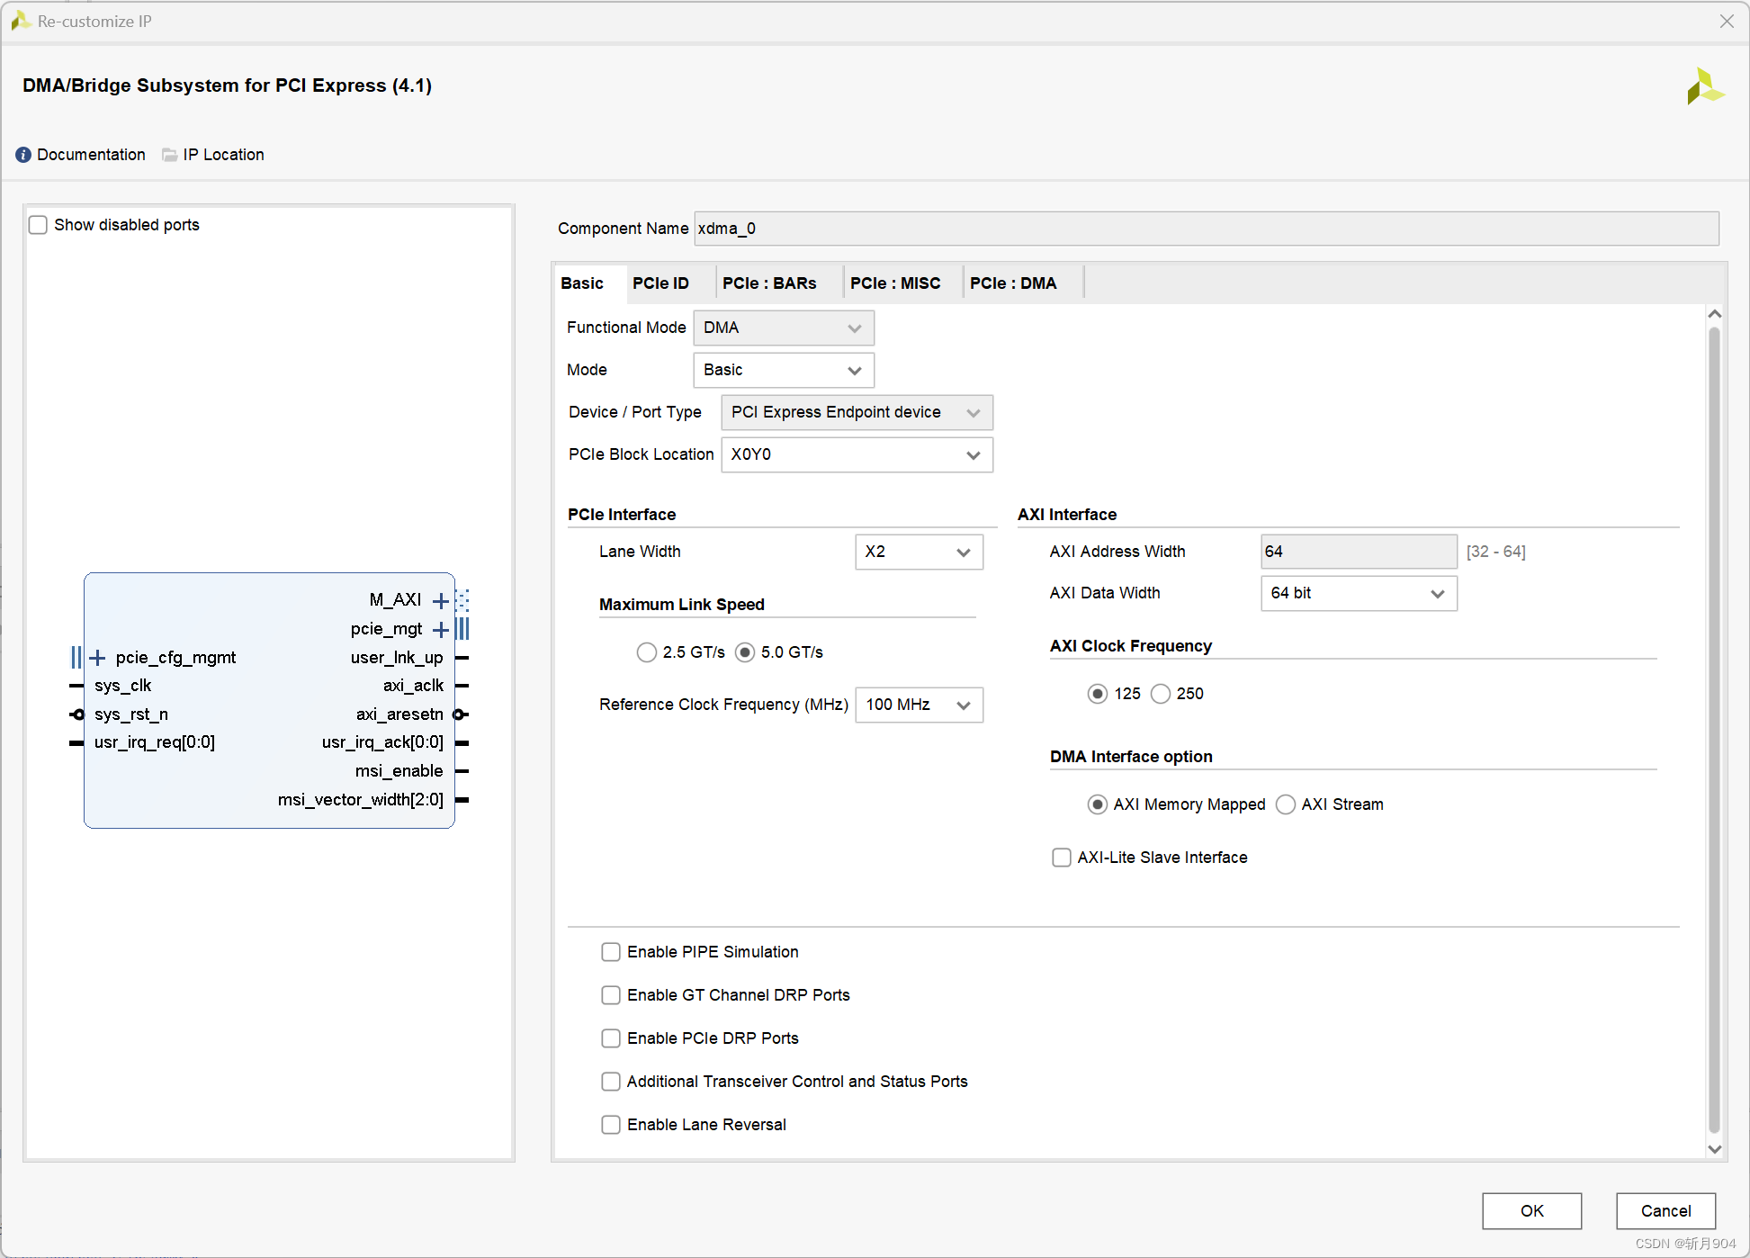The width and height of the screenshot is (1750, 1258).
Task: Select the 2.5 GT/s link speed
Action: tap(646, 652)
